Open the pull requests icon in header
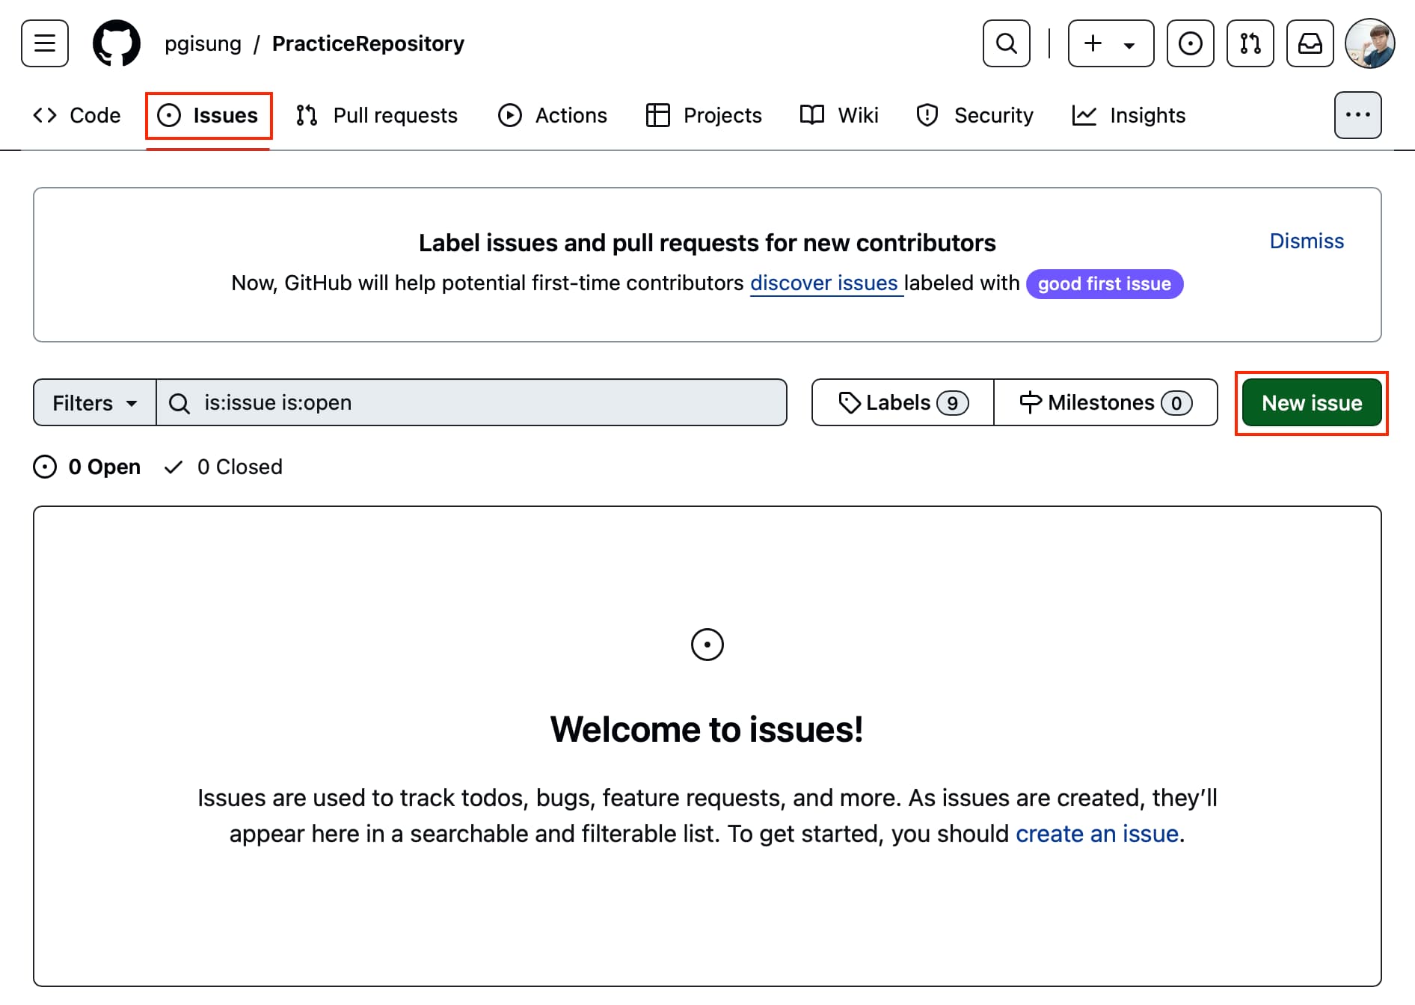This screenshot has width=1415, height=1005. [1250, 43]
